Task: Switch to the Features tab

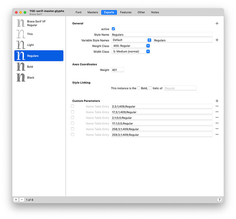Action: 126,12
